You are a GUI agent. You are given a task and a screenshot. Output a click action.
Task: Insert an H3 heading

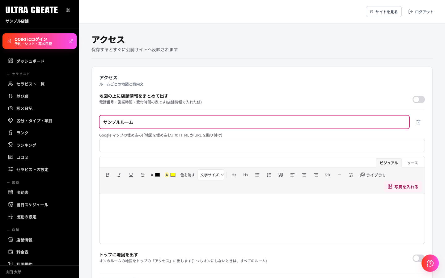246,175
